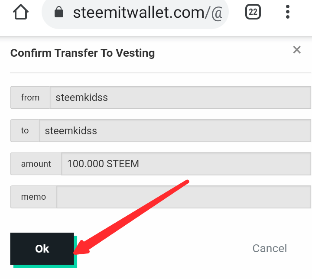Viewport: 312px width, 279px height.
Task: Click the "to" label box
Action: point(25,131)
